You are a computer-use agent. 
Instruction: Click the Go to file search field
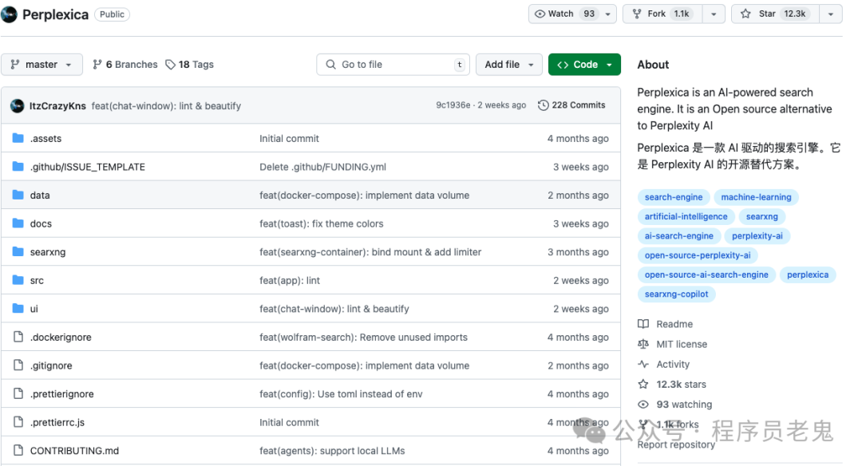point(393,65)
